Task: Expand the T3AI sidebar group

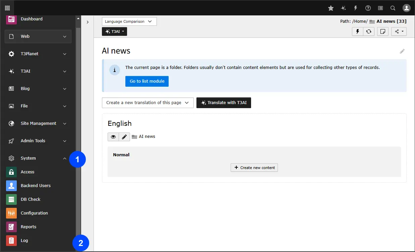Action: (x=38, y=71)
